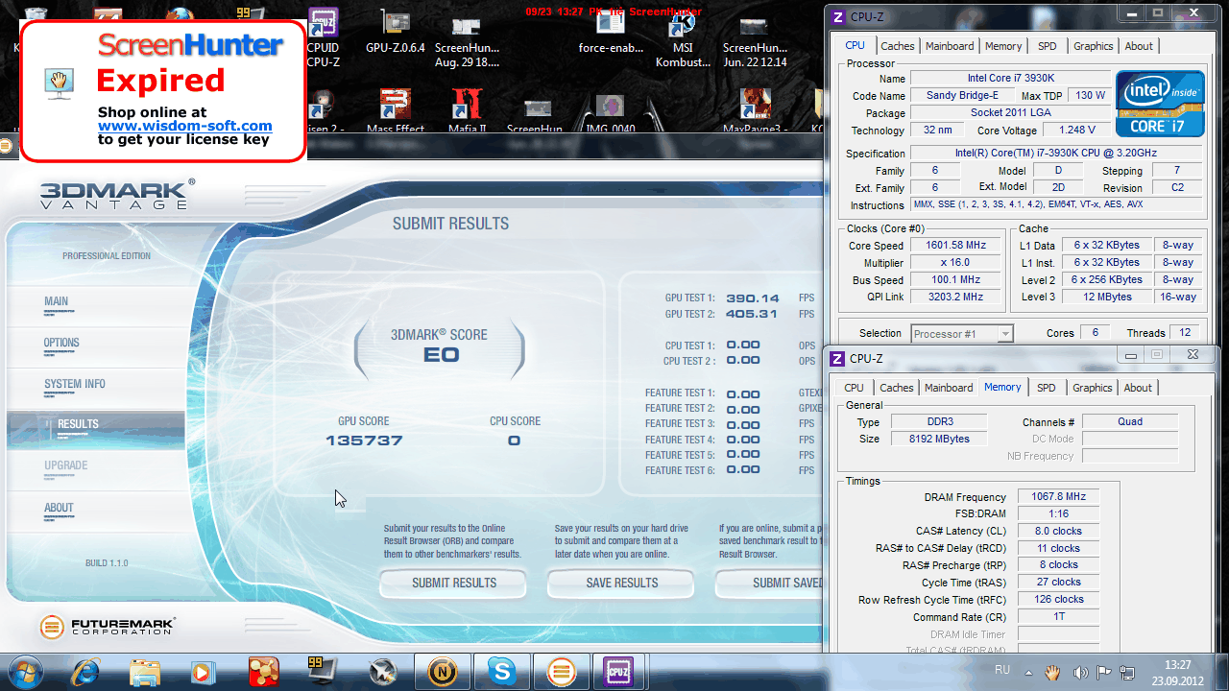
Task: Switch to Mainboard tab in upper CPU-Z
Action: click(x=950, y=46)
